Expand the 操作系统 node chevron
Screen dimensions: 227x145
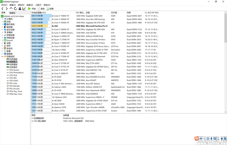[x=2, y=24]
